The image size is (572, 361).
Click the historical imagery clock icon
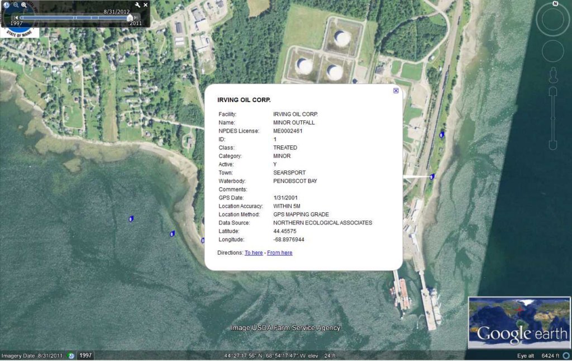pos(7,4)
